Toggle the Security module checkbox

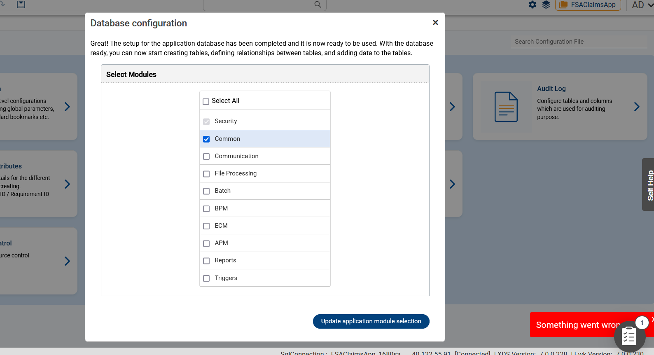tap(206, 121)
